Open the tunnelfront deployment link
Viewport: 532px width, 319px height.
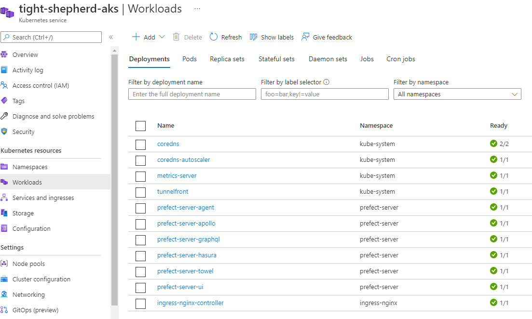click(x=172, y=191)
